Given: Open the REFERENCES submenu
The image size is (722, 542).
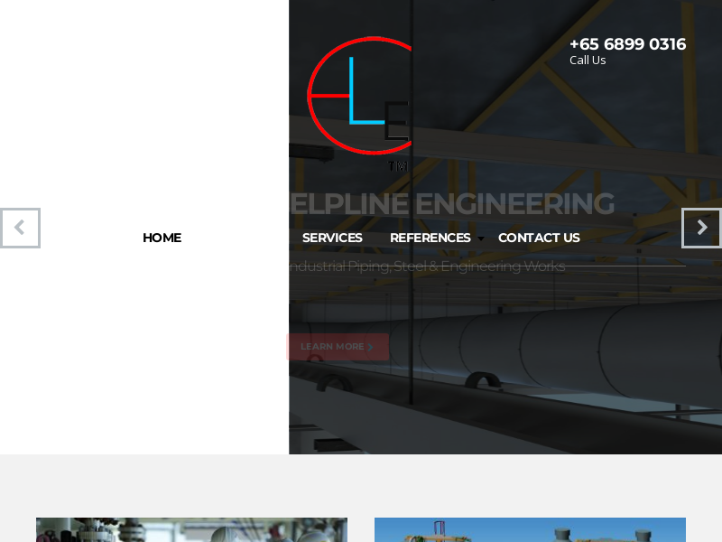Looking at the screenshot, I should (430, 238).
